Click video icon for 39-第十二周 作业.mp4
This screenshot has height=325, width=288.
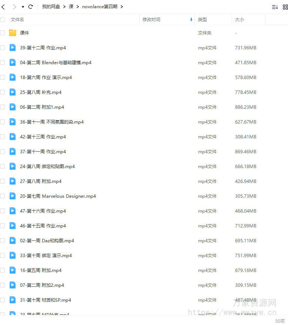click(13, 47)
